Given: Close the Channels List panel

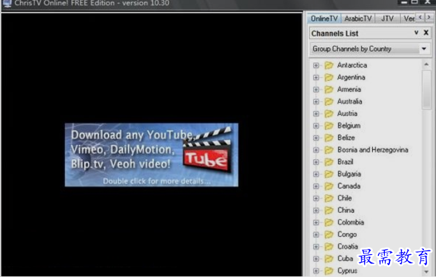Looking at the screenshot, I should (426, 32).
